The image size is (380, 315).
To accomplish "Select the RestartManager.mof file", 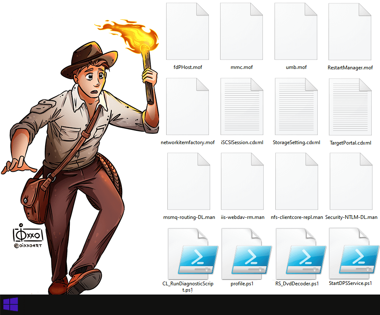I will [x=350, y=32].
